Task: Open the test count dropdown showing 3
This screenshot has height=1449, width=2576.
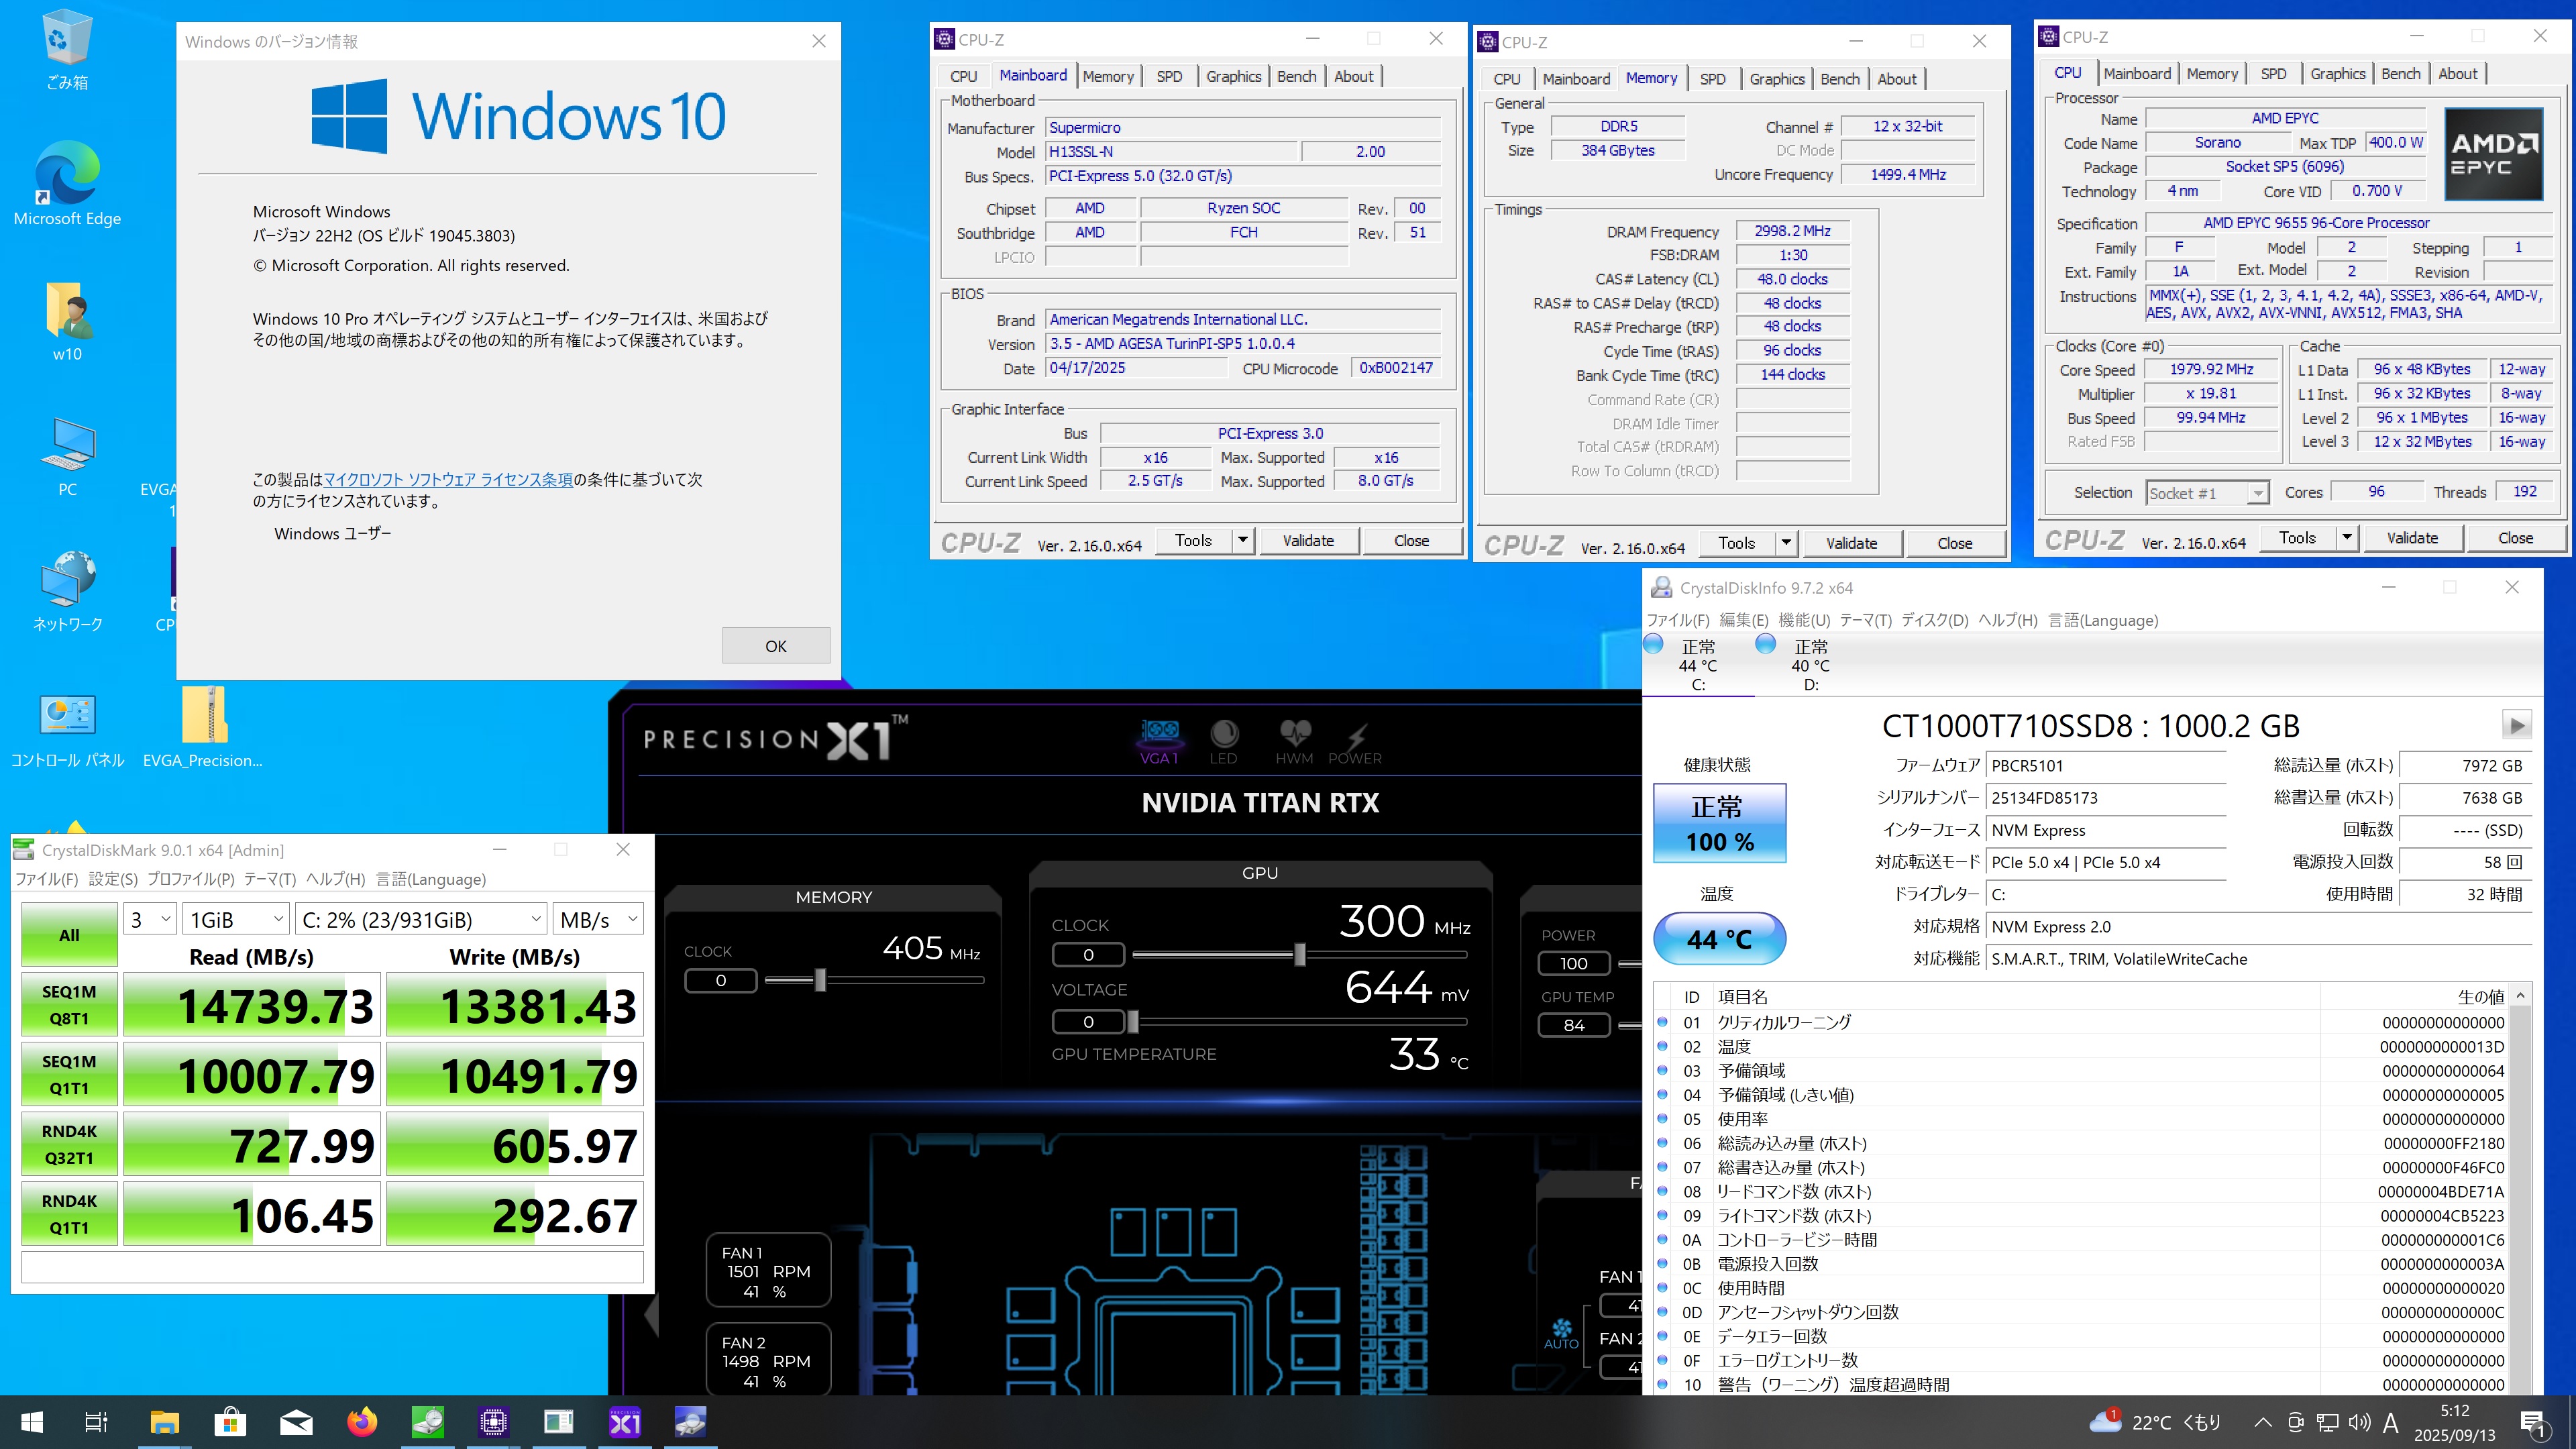Action: (x=151, y=919)
